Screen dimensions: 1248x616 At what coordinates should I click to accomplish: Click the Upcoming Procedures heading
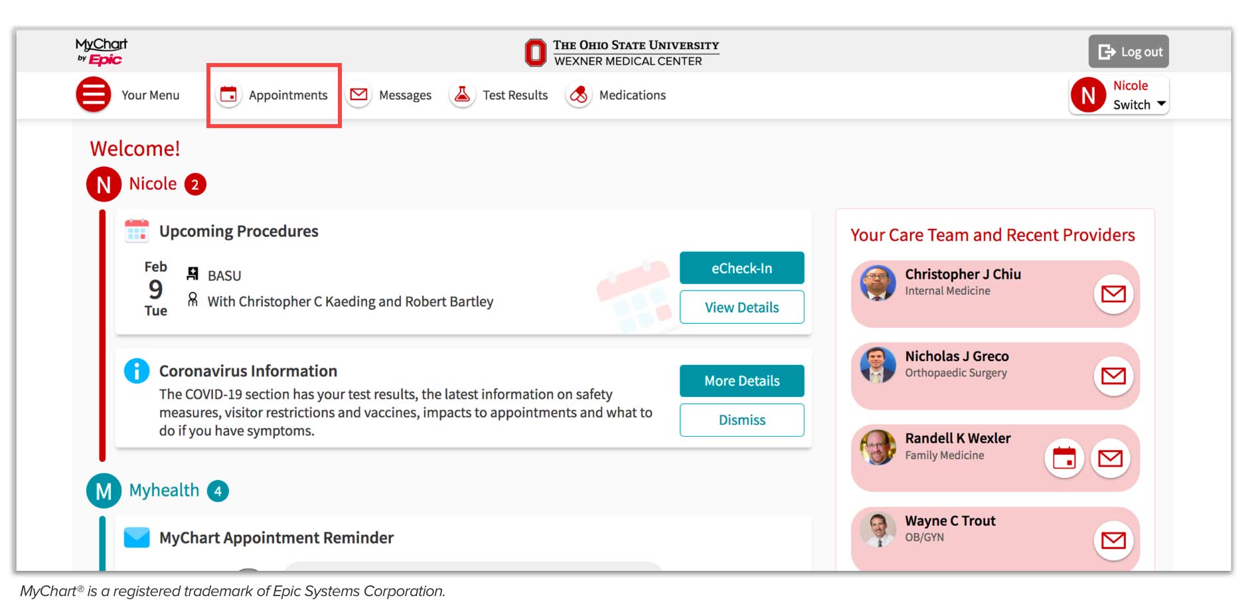238,231
